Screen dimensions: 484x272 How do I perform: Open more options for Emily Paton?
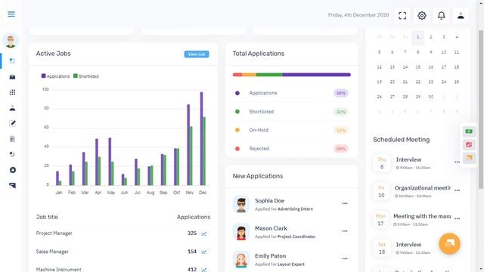tap(345, 258)
